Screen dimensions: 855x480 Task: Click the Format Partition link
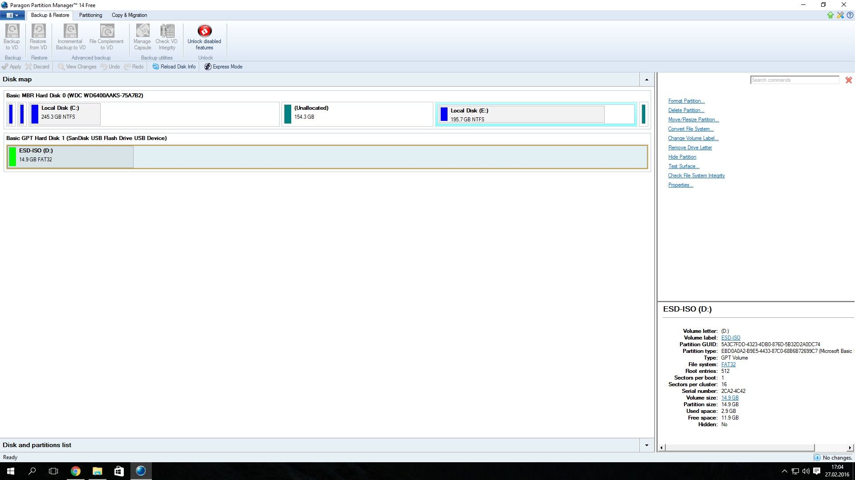click(x=686, y=101)
